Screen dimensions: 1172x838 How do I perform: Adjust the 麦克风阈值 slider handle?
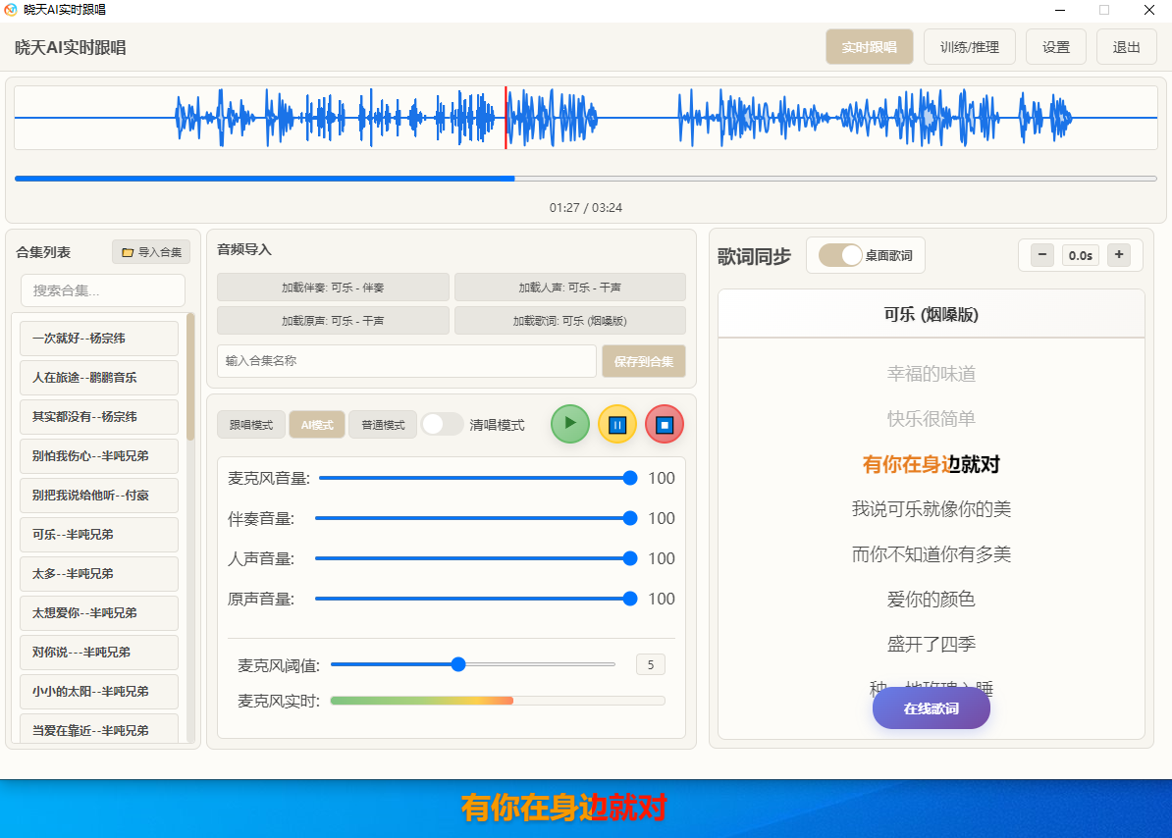tap(458, 664)
